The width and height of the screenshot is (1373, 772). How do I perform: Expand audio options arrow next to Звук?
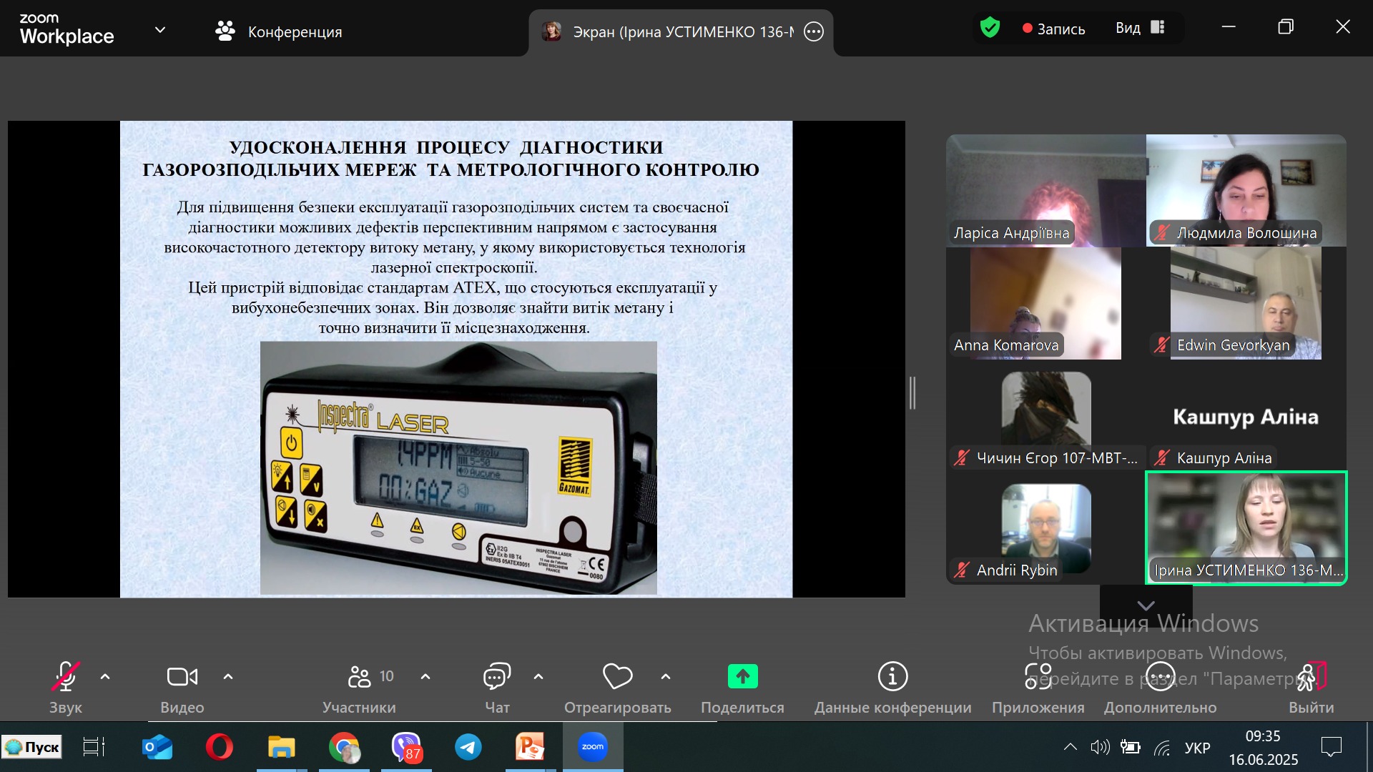105,676
